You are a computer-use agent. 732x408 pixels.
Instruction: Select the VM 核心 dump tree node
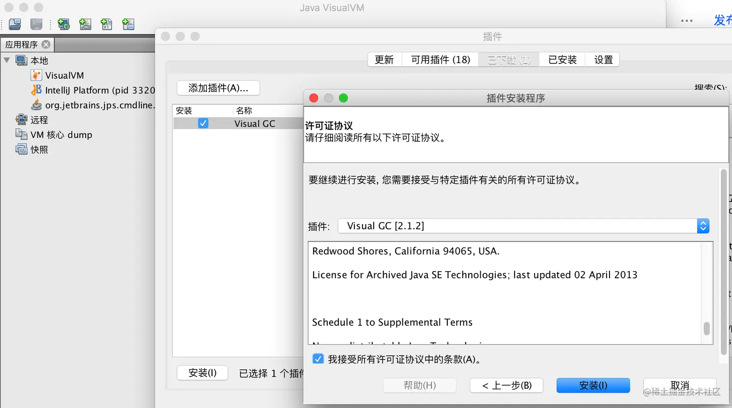[x=61, y=135]
